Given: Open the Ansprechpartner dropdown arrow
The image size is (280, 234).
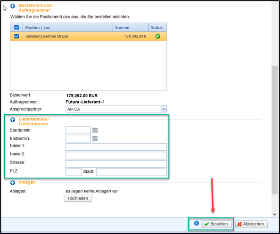Looking at the screenshot, I should 164,109.
